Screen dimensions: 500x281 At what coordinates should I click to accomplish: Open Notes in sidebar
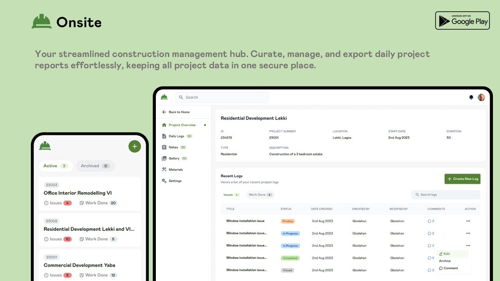174,147
